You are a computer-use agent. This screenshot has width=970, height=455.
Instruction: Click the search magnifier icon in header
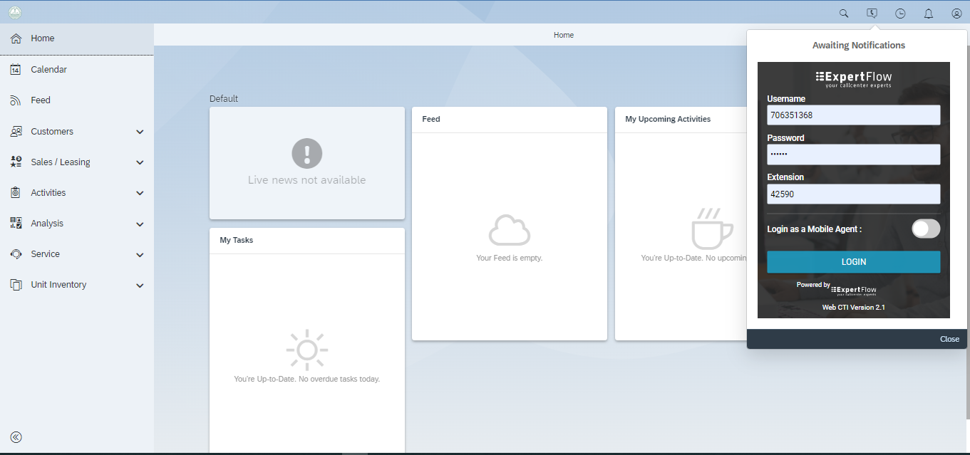[x=844, y=14]
